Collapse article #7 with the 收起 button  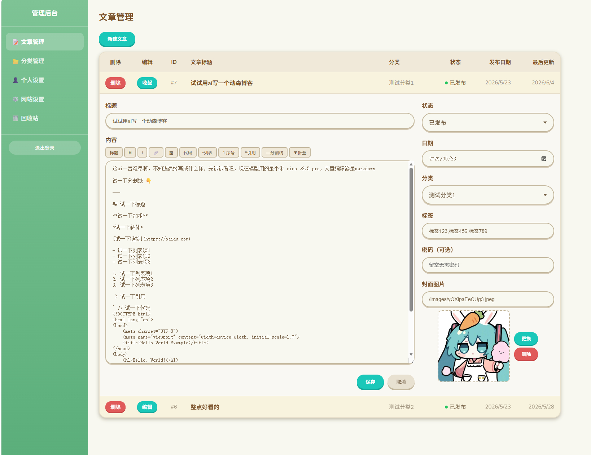point(147,83)
